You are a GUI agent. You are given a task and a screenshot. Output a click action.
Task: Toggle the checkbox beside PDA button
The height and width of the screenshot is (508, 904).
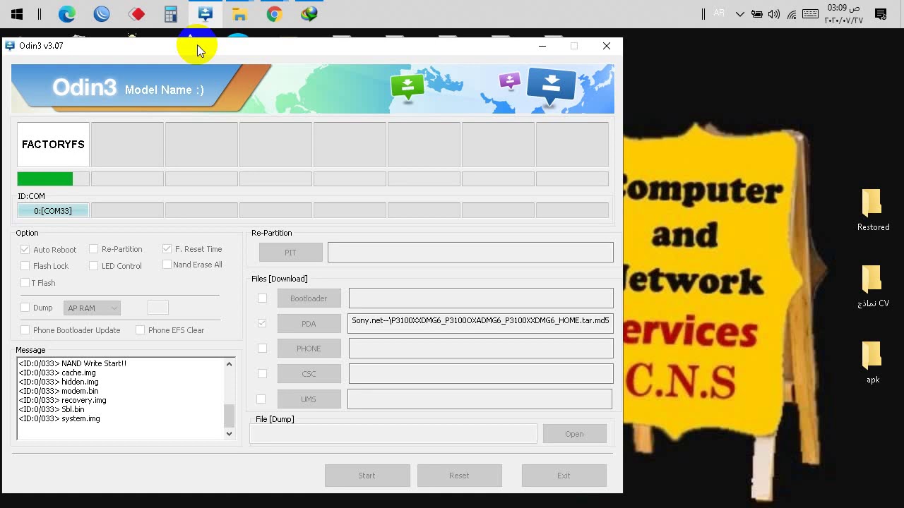pos(262,323)
